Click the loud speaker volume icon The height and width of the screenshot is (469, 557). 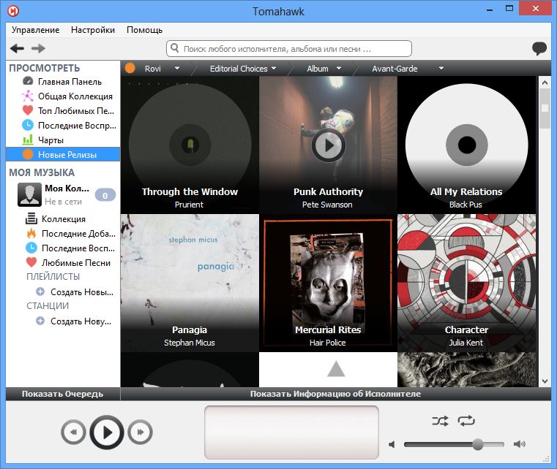520,444
